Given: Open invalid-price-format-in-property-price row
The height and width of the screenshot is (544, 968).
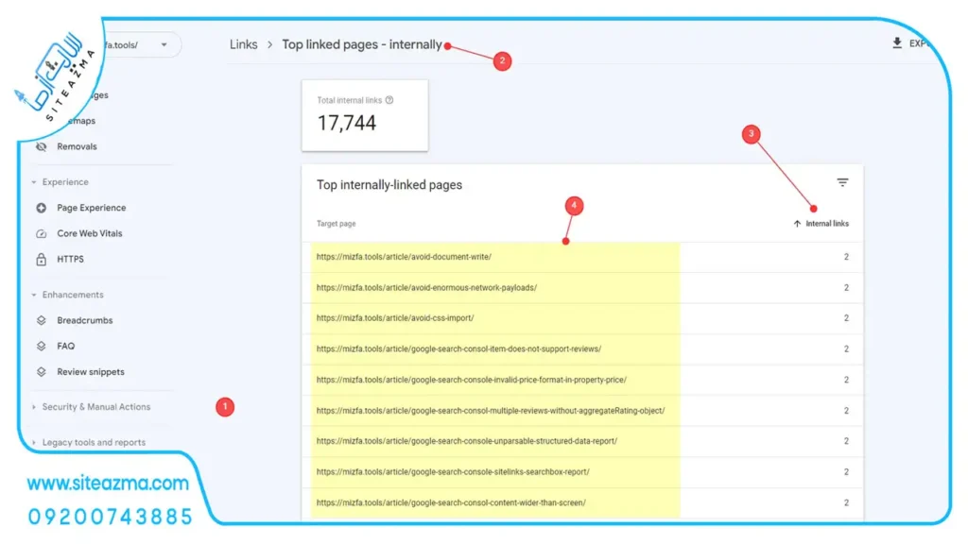Looking at the screenshot, I should (x=582, y=380).
